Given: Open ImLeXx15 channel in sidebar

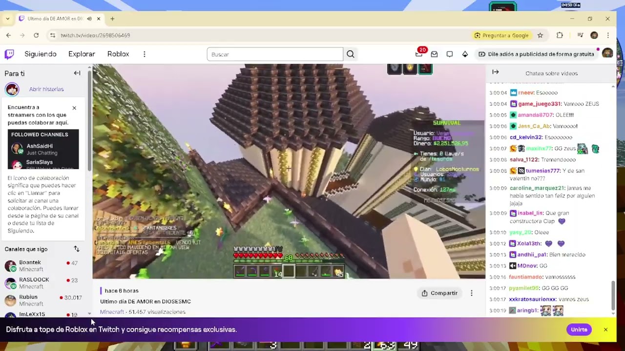Looking at the screenshot, I should (x=42, y=314).
